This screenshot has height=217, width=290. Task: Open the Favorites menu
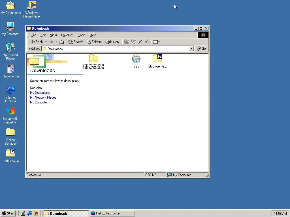pos(67,35)
